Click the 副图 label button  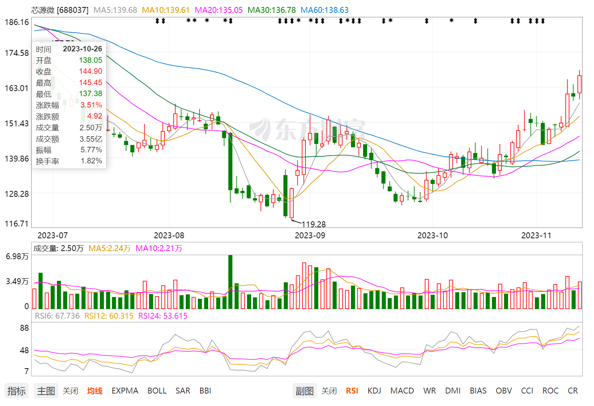[x=304, y=391]
